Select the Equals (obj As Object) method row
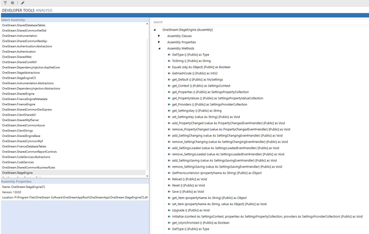The image size is (369, 234). [x=201, y=67]
